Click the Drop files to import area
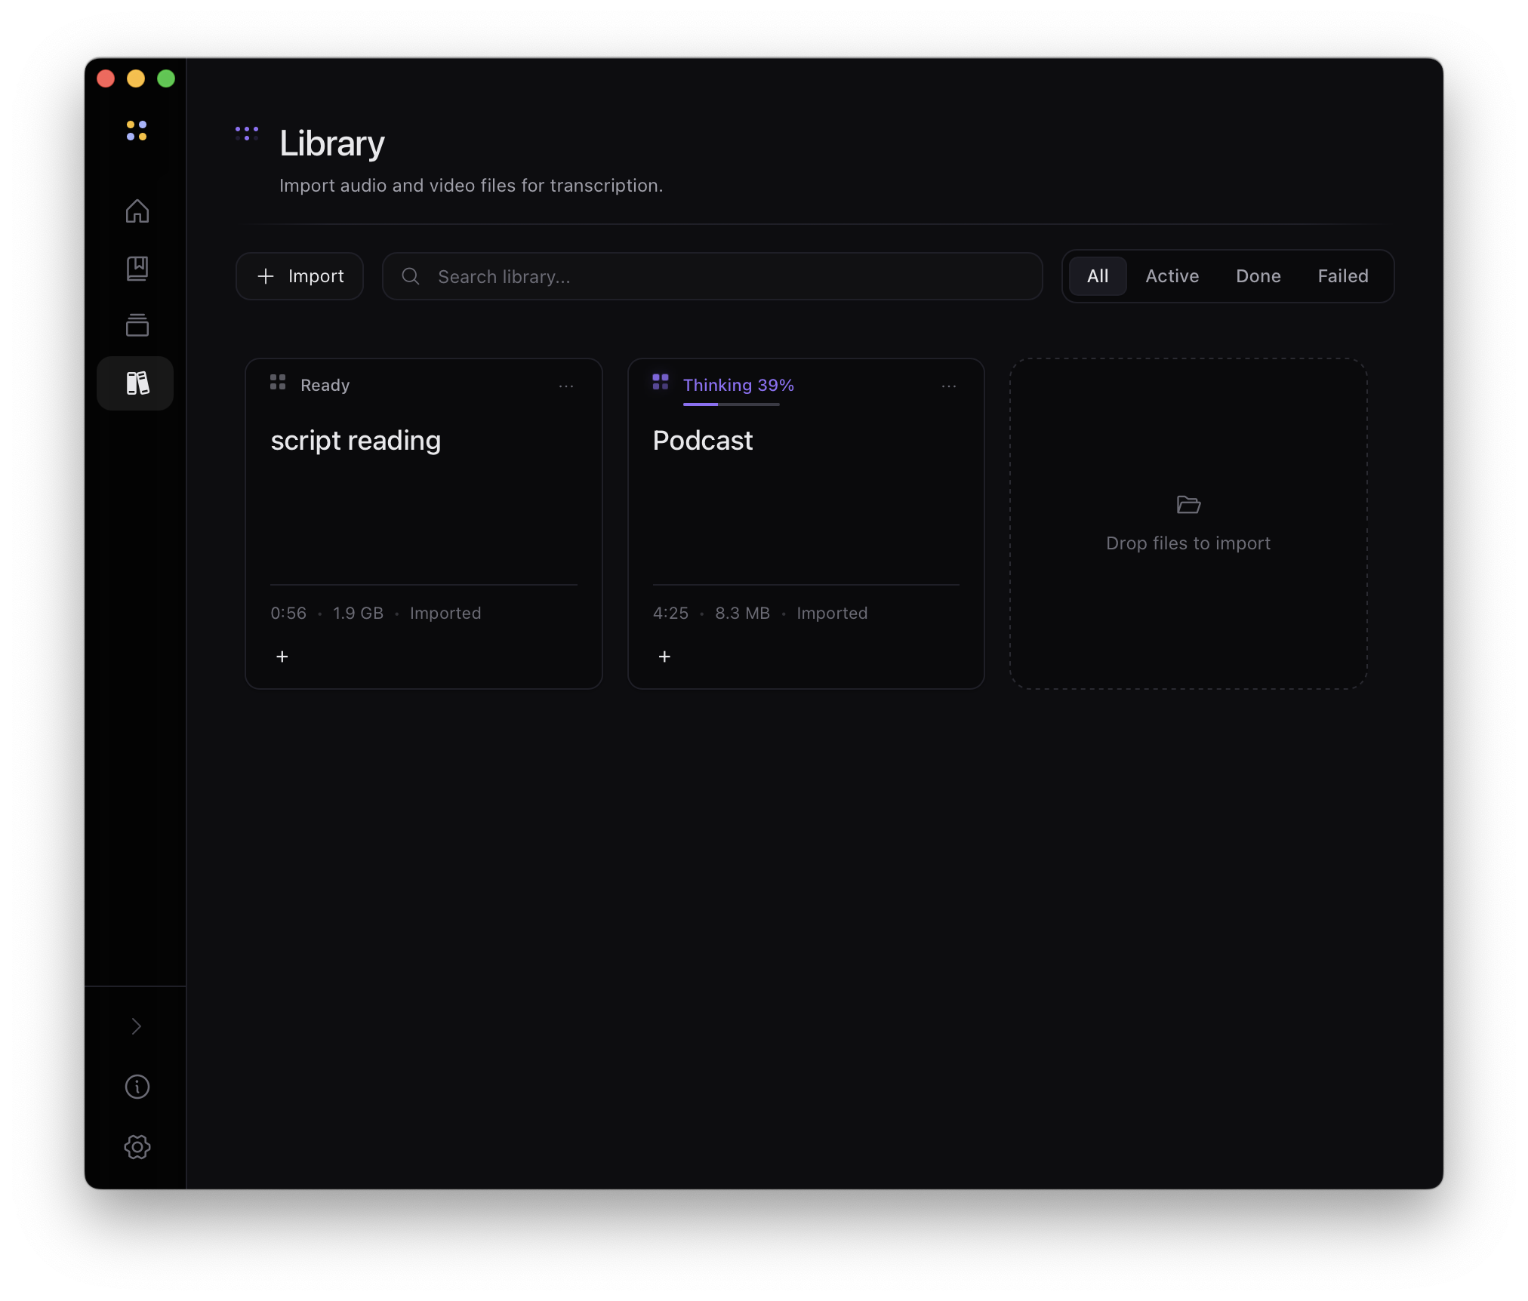The width and height of the screenshot is (1528, 1301). [x=1188, y=524]
